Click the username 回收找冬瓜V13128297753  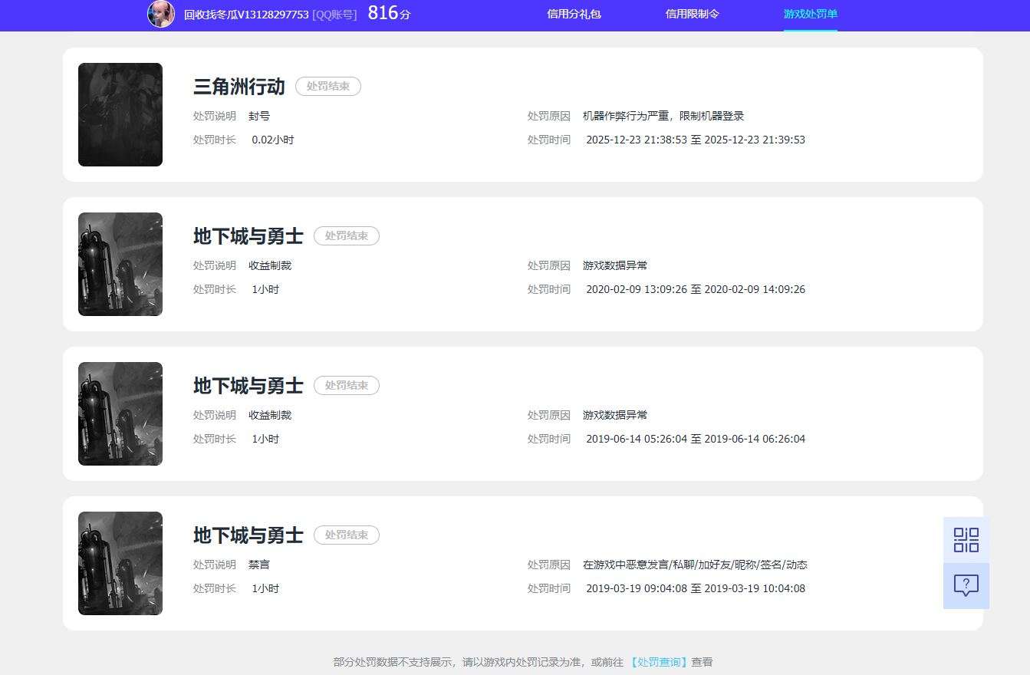246,15
